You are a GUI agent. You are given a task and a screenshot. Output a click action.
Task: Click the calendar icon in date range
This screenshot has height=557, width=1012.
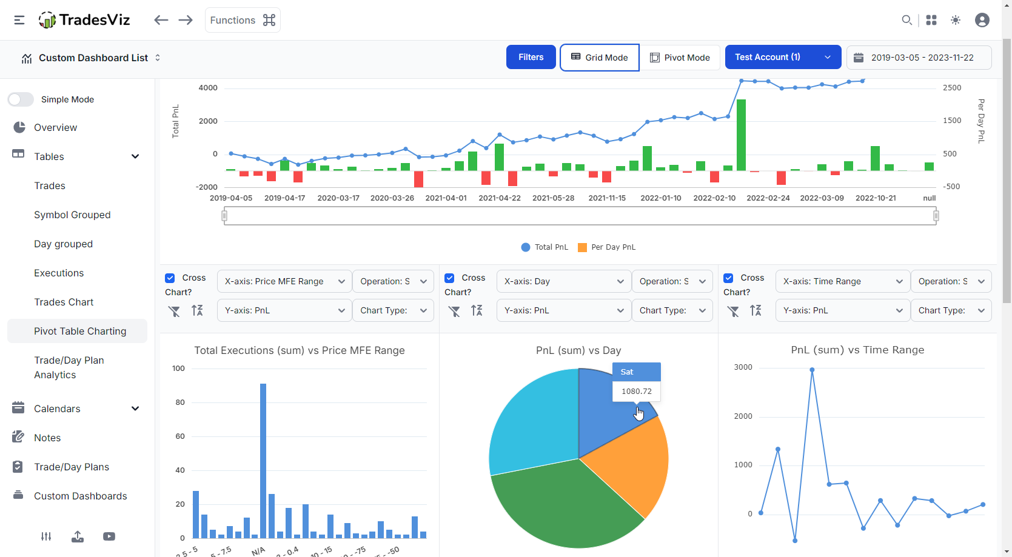(859, 58)
